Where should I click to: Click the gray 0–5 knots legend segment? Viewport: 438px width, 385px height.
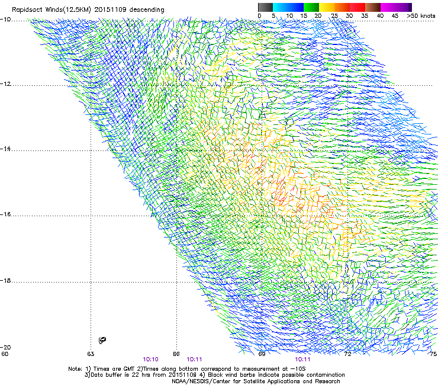265,7
